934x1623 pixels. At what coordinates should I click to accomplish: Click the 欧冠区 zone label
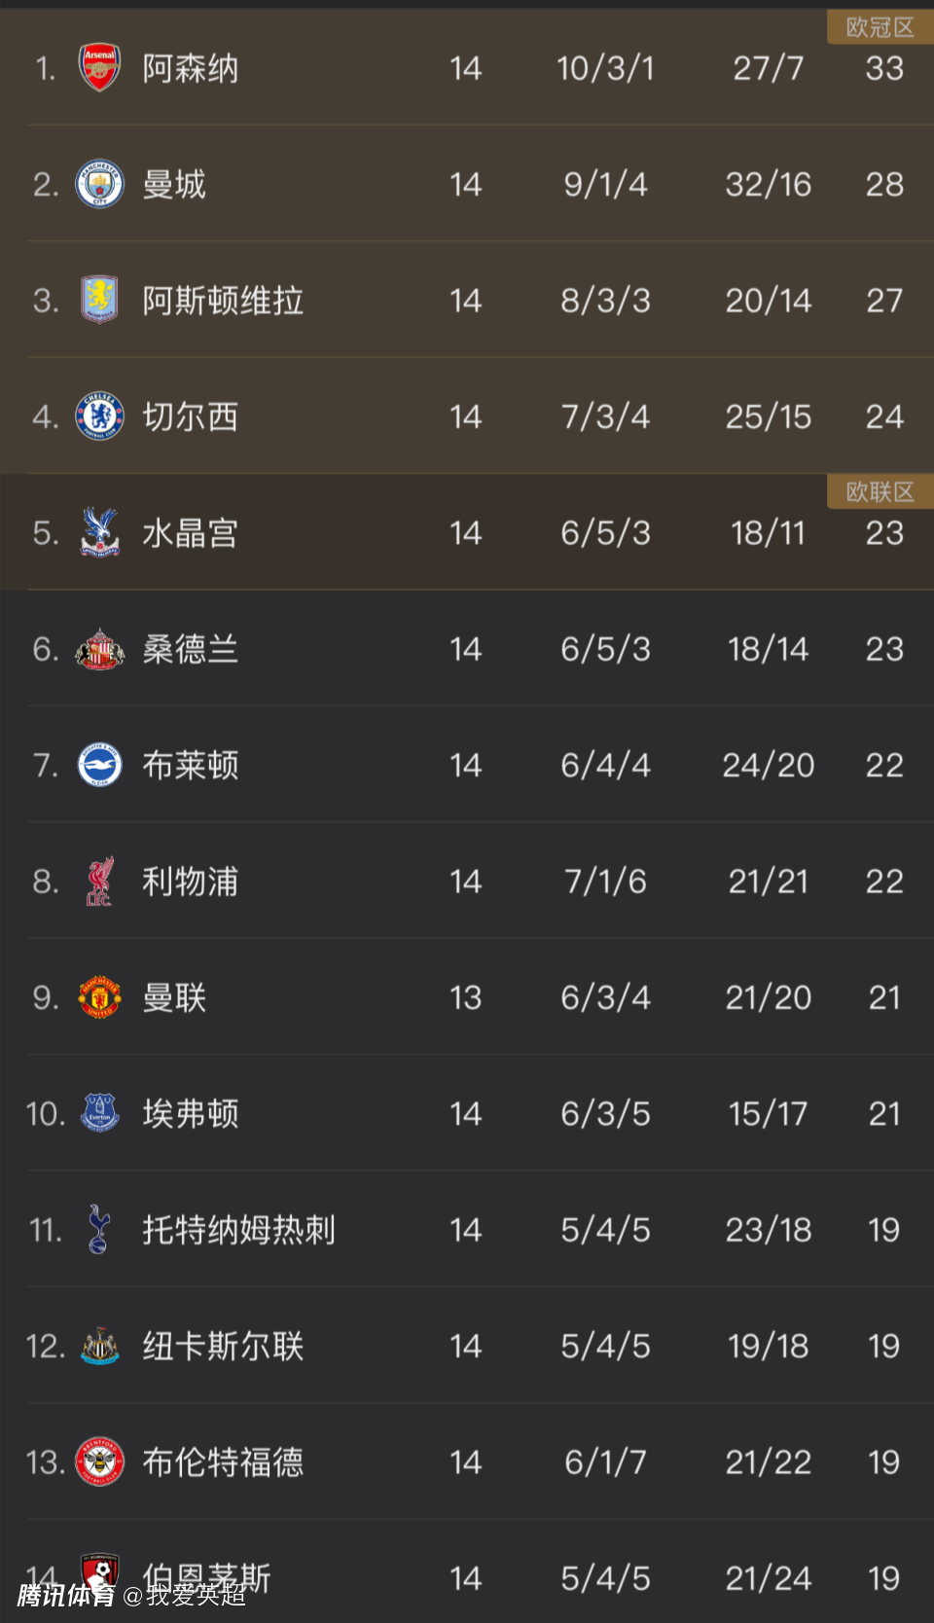tap(880, 27)
